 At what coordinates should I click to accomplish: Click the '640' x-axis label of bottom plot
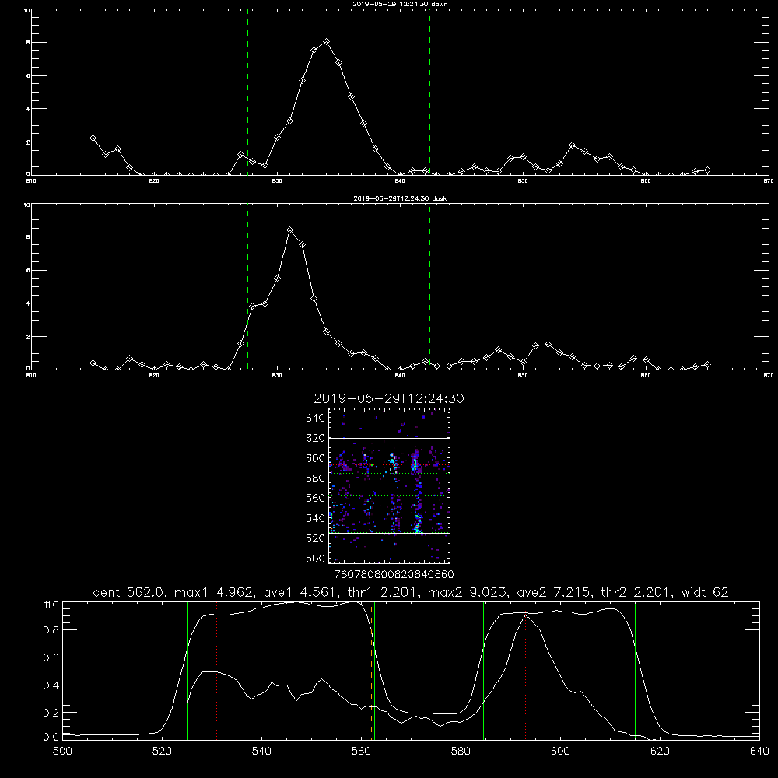[759, 752]
